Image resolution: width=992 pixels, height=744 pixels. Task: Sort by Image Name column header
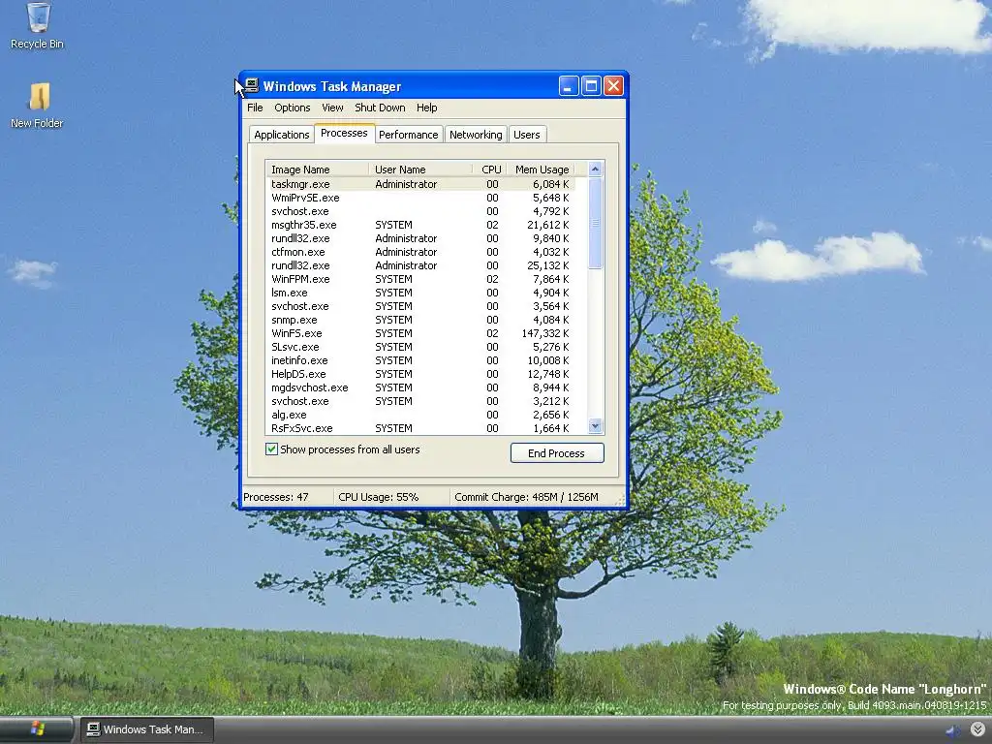(317, 170)
